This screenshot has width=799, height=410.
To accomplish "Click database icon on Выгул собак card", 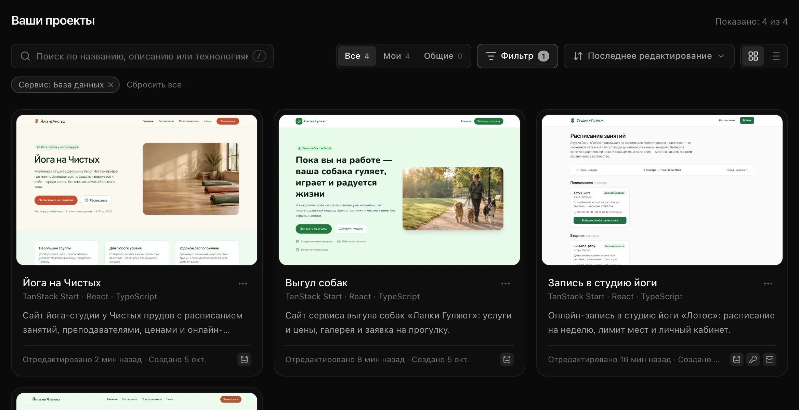I will pyautogui.click(x=507, y=359).
